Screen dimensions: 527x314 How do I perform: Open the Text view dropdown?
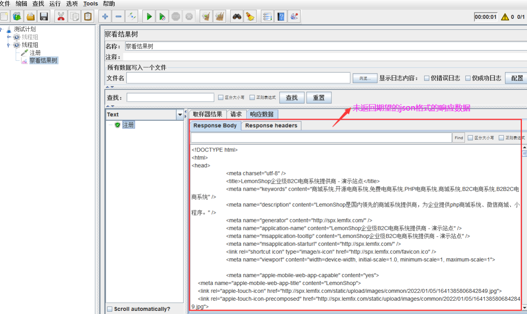[180, 114]
